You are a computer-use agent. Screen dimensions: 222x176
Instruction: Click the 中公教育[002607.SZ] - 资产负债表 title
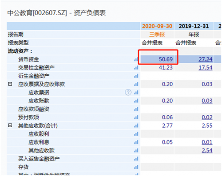point(56,13)
